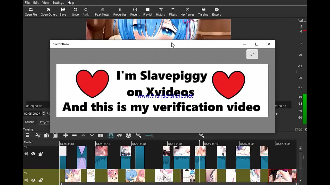Open the Keyframes panel

click(x=187, y=12)
